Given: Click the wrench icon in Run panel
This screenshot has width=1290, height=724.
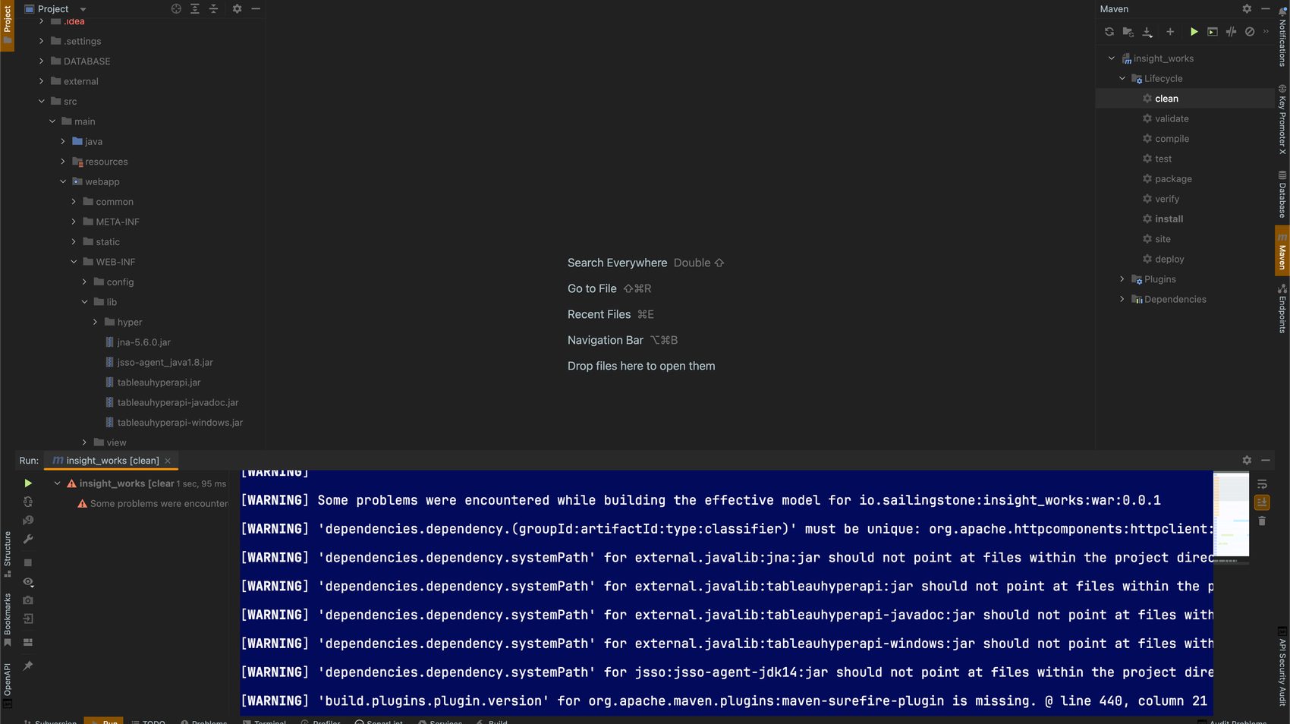Looking at the screenshot, I should (x=28, y=540).
